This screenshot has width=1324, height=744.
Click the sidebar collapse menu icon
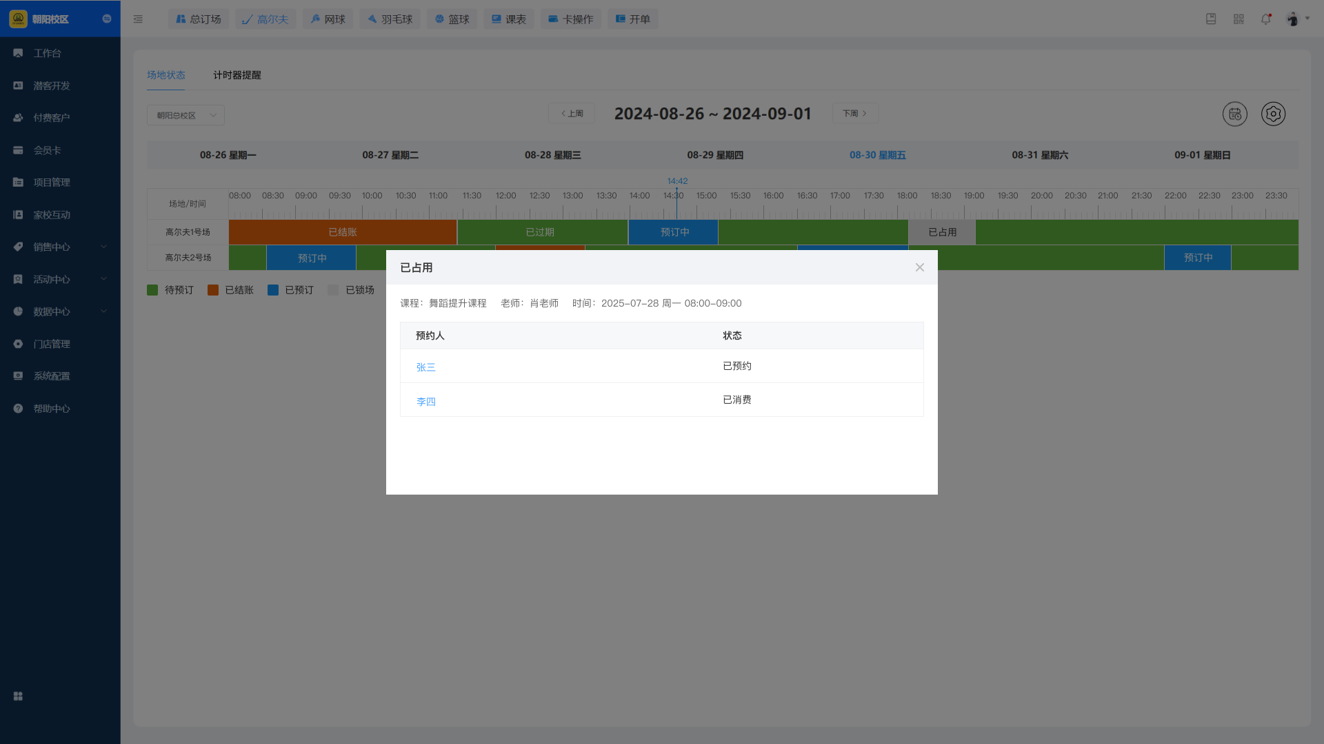[138, 19]
